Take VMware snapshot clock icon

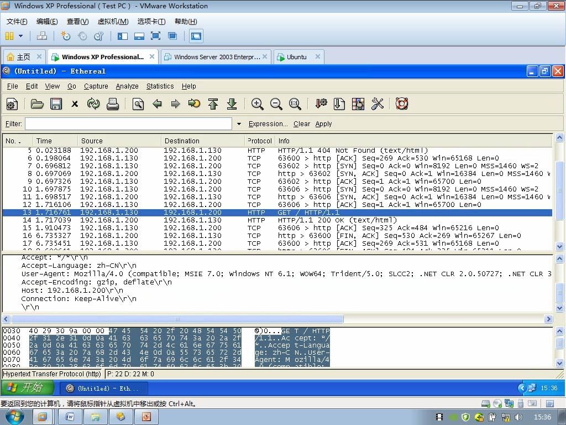(65, 36)
